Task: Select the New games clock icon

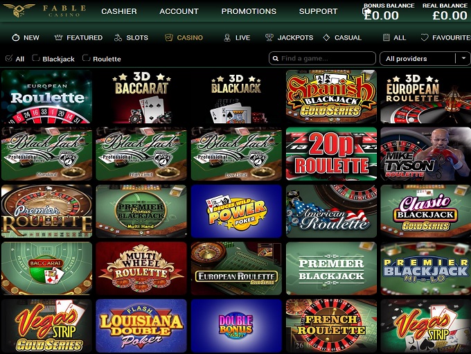Action: (16, 37)
